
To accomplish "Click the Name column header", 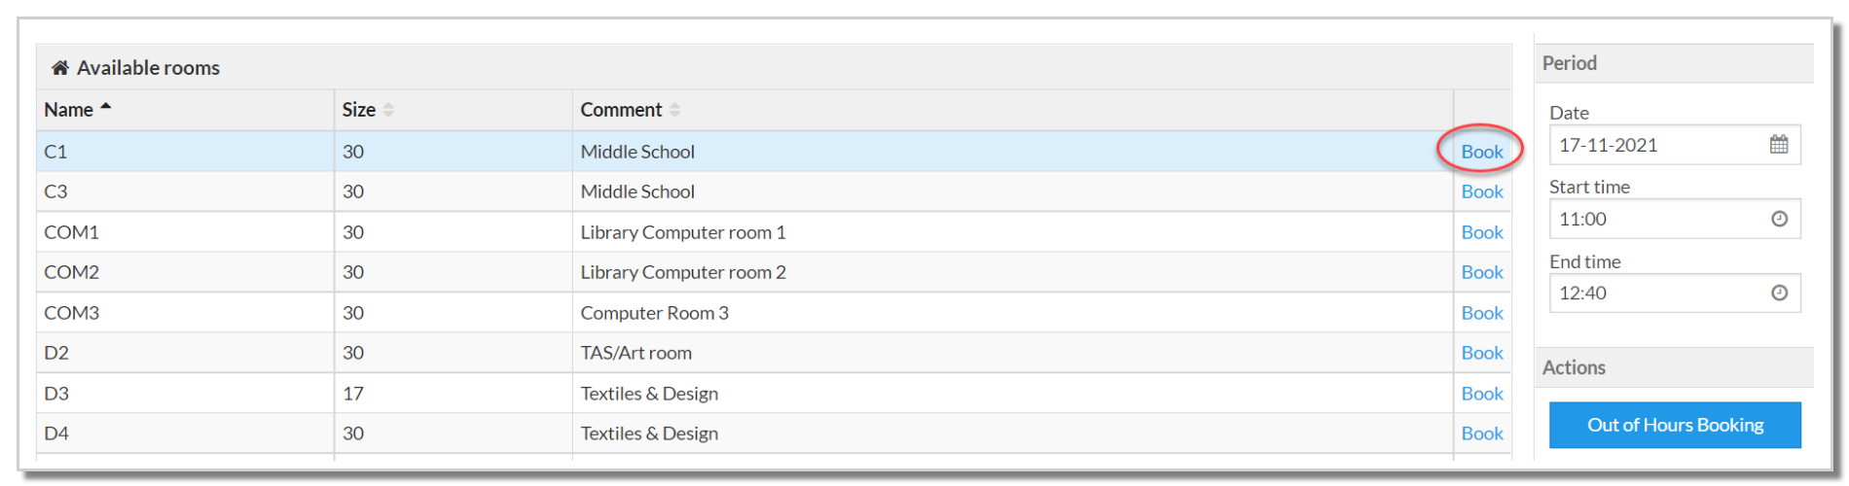I will pyautogui.click(x=68, y=110).
